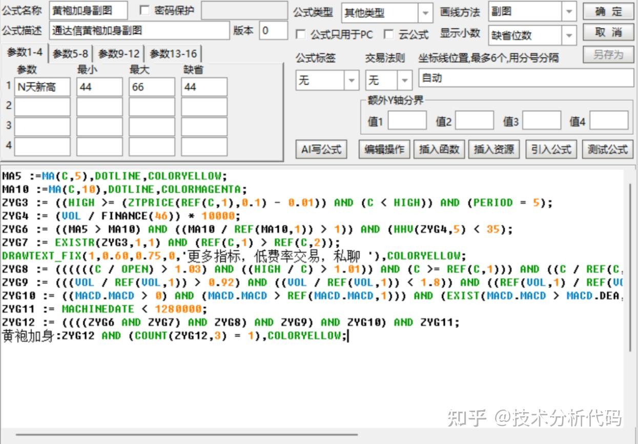Viewport: 638px width, 444px height.
Task: Click the ZYG4 formula line
Action: coord(121,216)
